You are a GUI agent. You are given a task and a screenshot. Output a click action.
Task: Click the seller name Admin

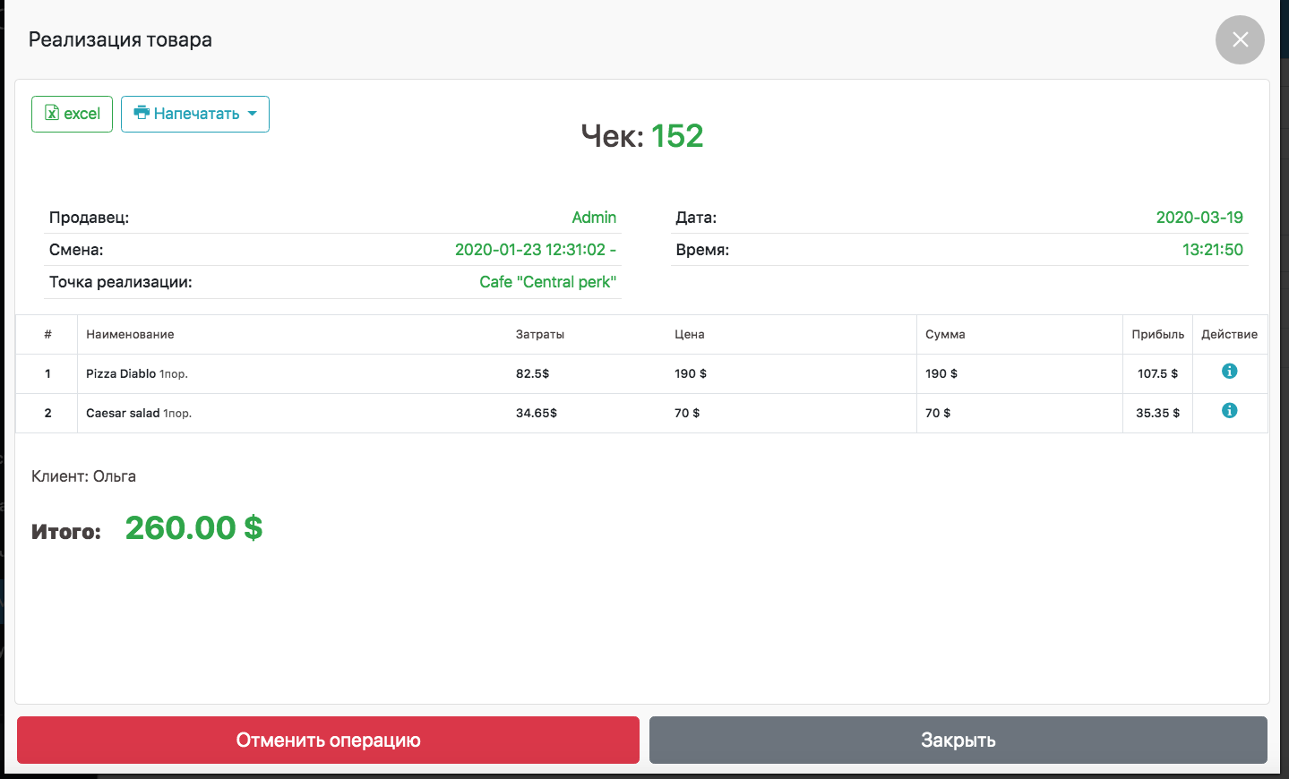(x=593, y=218)
